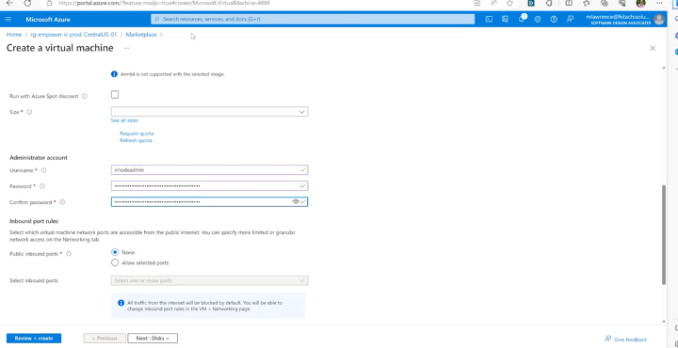The width and height of the screenshot is (678, 348).
Task: Open browser collections icon
Action: (x=605, y=3)
